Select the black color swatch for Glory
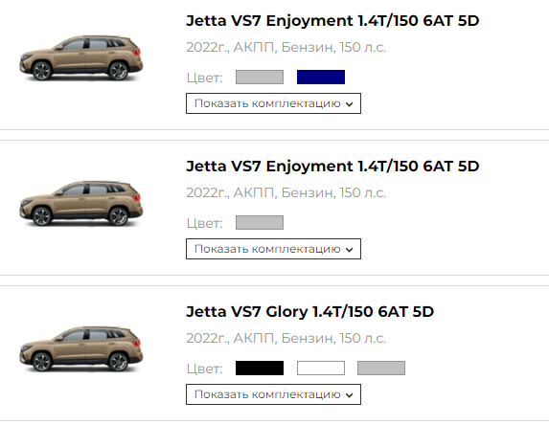Image resolution: width=549 pixels, height=425 pixels. coord(260,368)
